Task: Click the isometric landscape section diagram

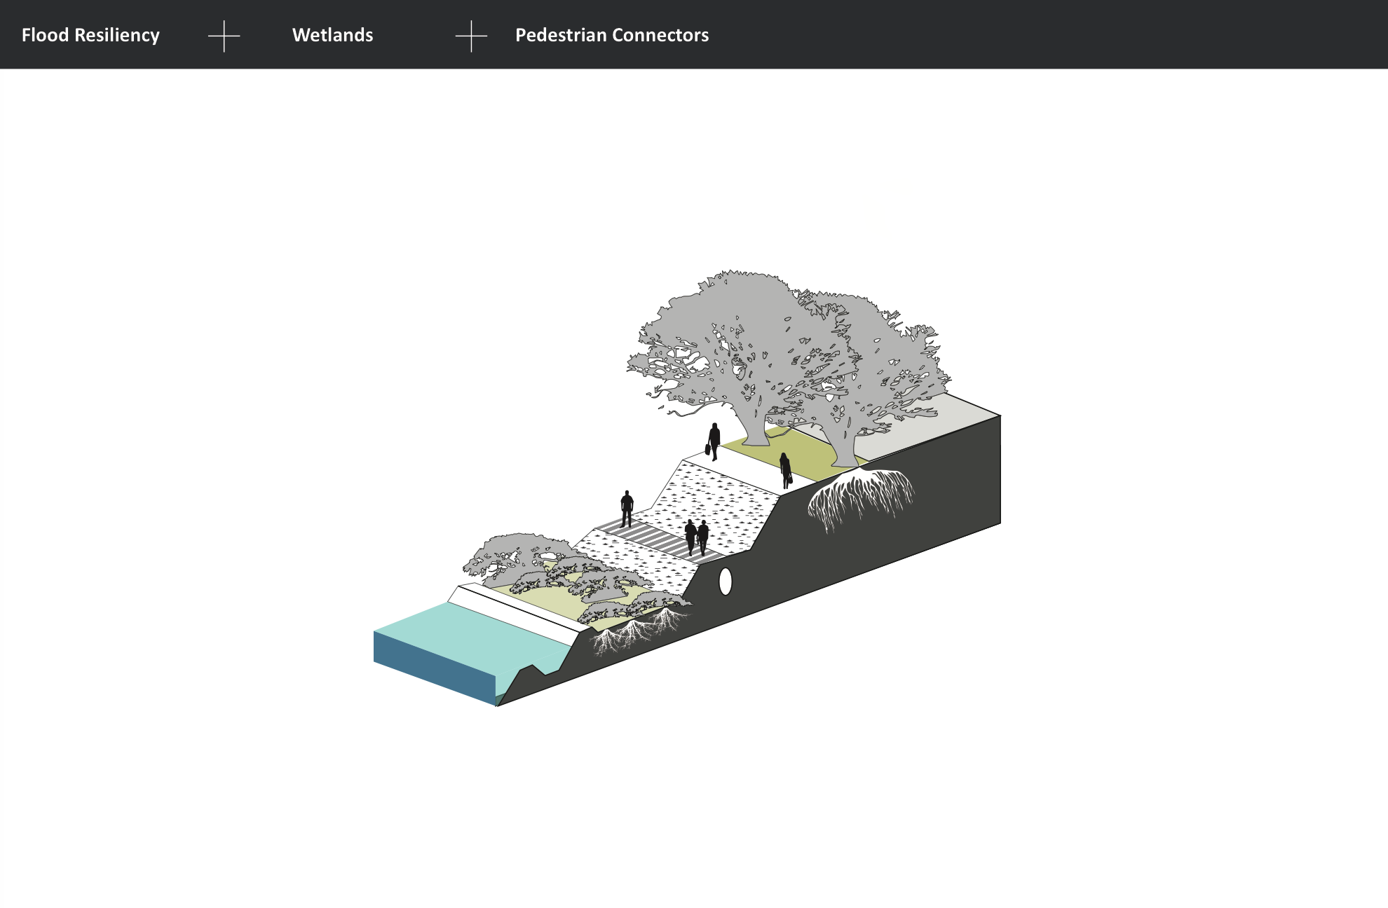Action: (687, 488)
